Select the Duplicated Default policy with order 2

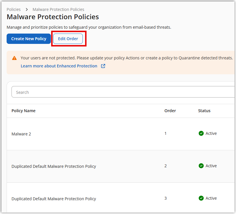click(x=54, y=166)
